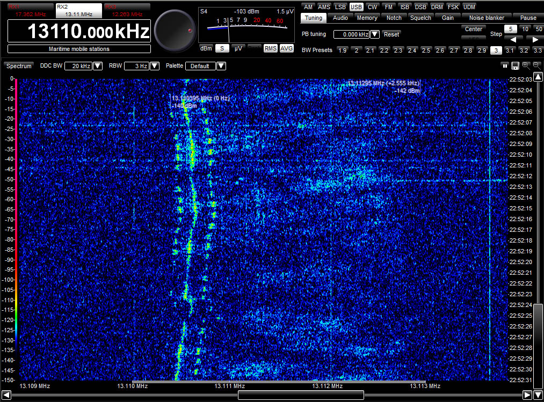Click the PB tuning 0.000 kHz field
Image resolution: width=544 pixels, height=402 pixels.
click(351, 34)
